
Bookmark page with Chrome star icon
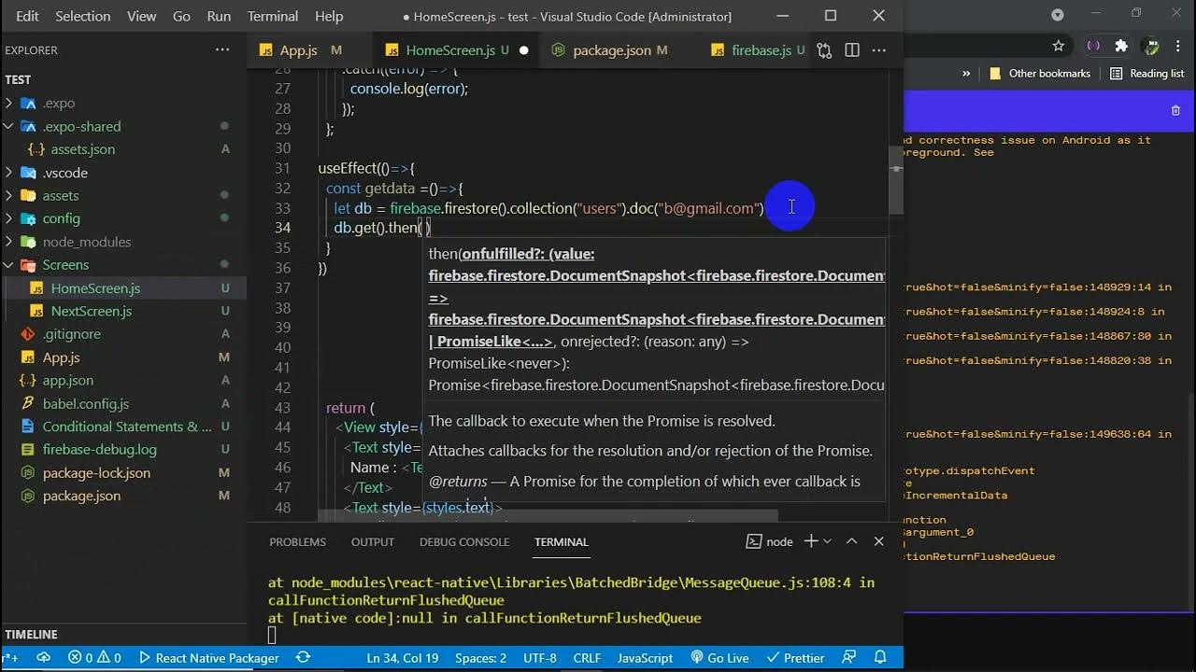(x=1059, y=46)
